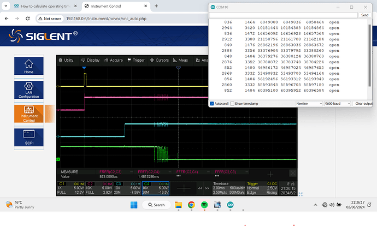Remove the FFFR(C2,C4) measurement
Image resolution: width=377 pixels, height=226 pixels.
pyautogui.click(x=208, y=172)
